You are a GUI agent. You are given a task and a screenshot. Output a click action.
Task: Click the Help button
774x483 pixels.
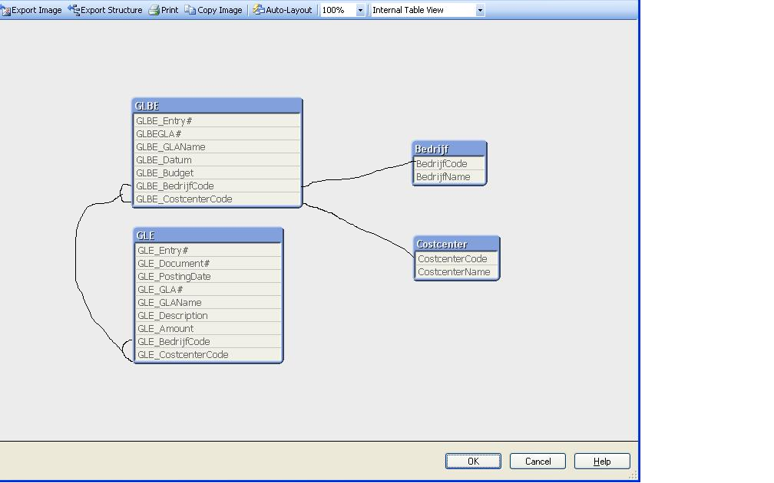point(602,462)
